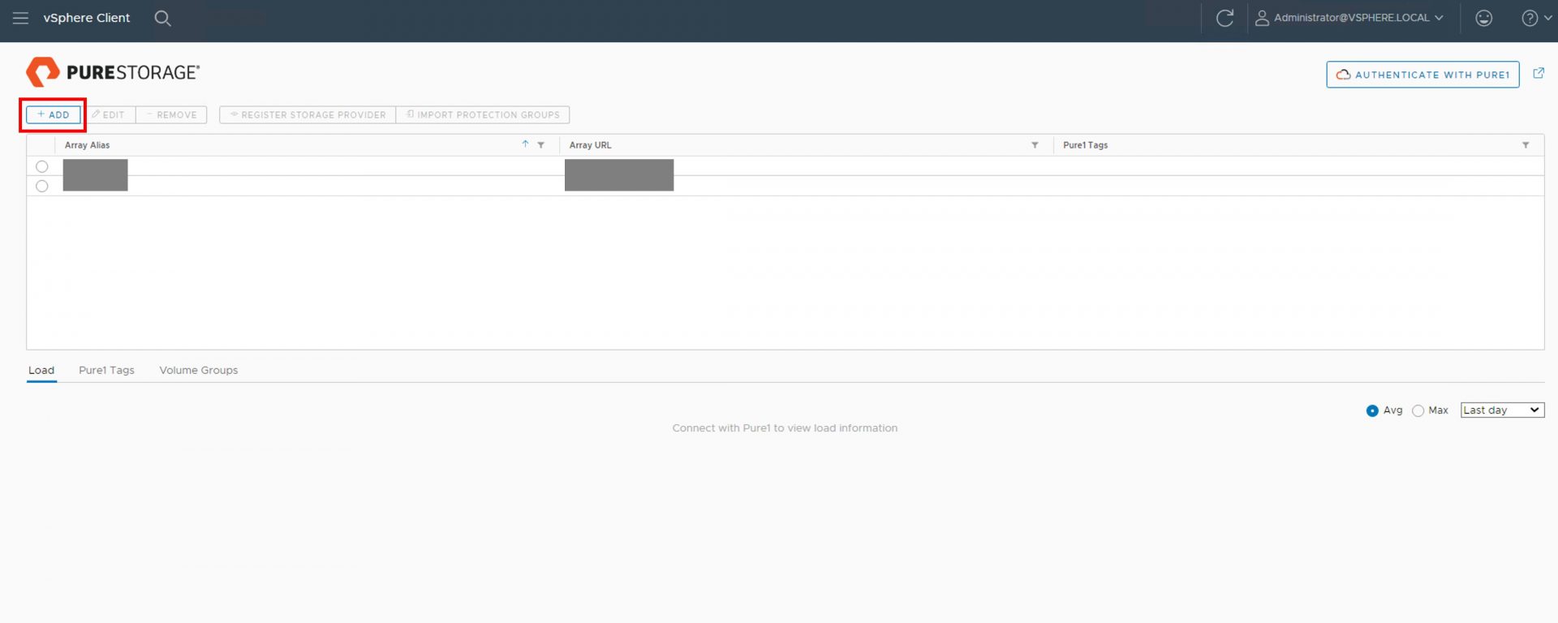The height and width of the screenshot is (623, 1558).
Task: Open the feedback smiley icon
Action: click(1483, 18)
